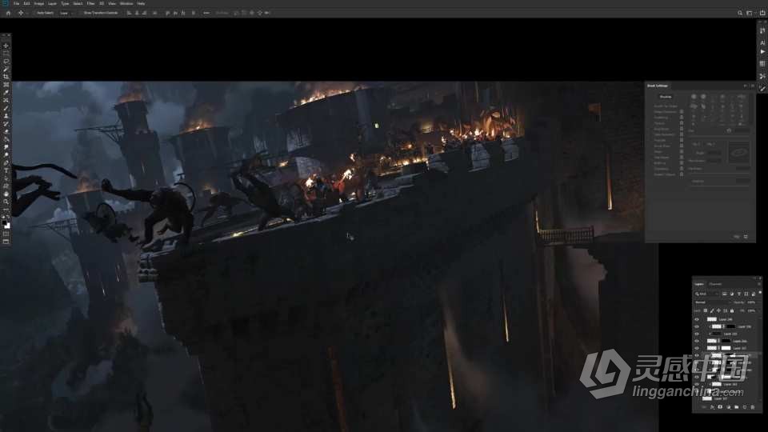
Task: Select the Brush tool
Action: [6, 108]
